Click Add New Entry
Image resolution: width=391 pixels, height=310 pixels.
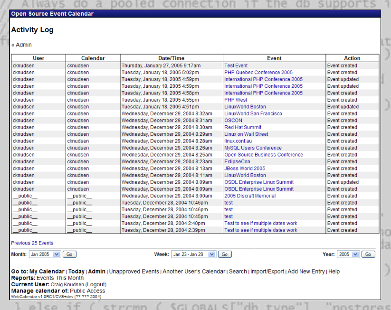[x=306, y=272]
